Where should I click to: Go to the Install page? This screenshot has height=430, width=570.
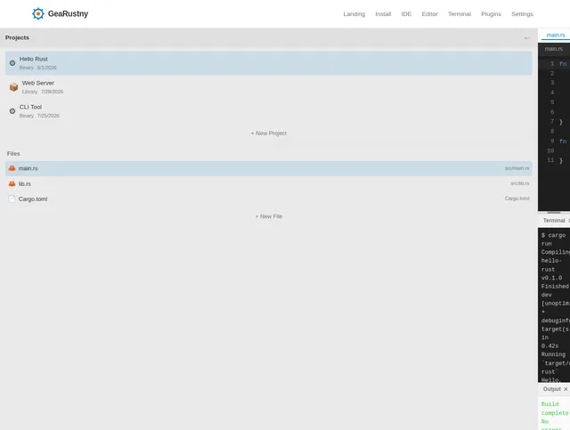(383, 14)
